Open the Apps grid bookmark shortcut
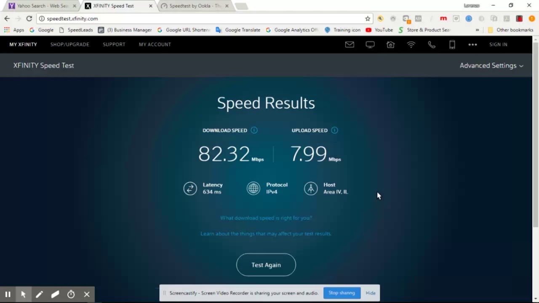 coord(14,30)
